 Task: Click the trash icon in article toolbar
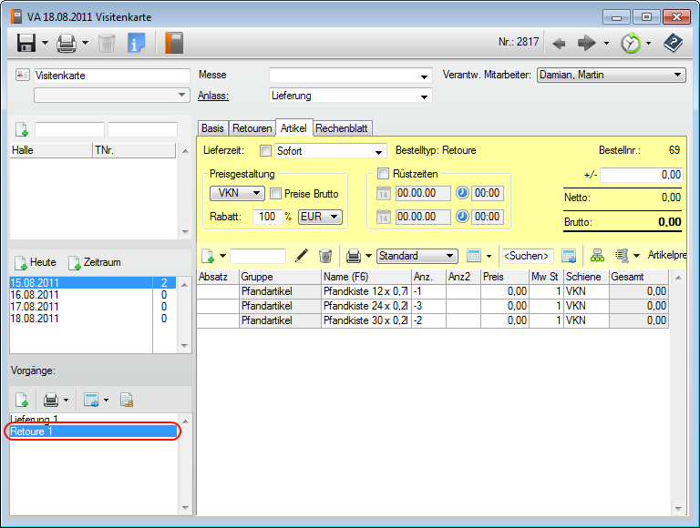pyautogui.click(x=325, y=257)
